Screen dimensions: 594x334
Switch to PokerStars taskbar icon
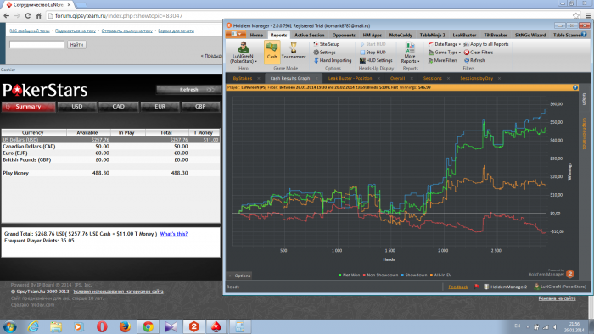pyautogui.click(x=216, y=327)
